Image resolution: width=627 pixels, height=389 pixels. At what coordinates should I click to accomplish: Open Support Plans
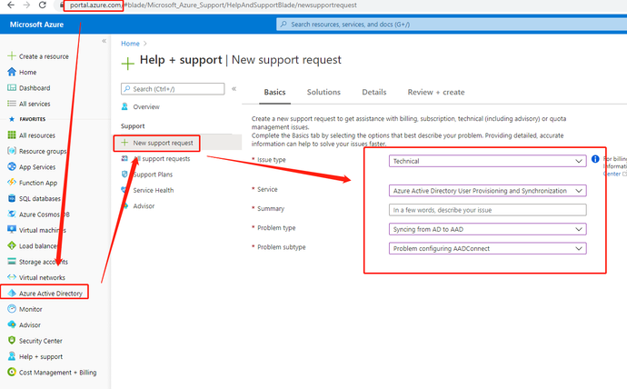[x=153, y=175]
